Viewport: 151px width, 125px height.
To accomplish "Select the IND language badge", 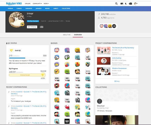I will (x=67, y=78).
